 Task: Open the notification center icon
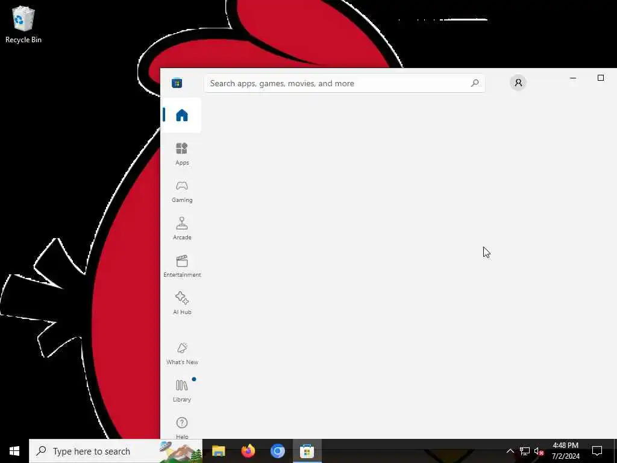(x=597, y=451)
